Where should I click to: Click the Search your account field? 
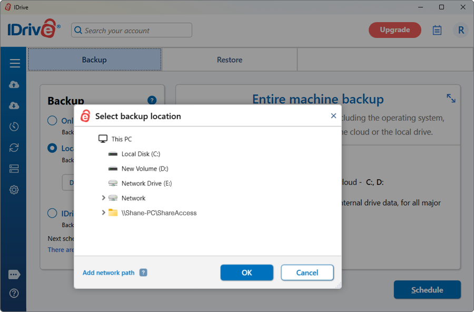click(132, 30)
